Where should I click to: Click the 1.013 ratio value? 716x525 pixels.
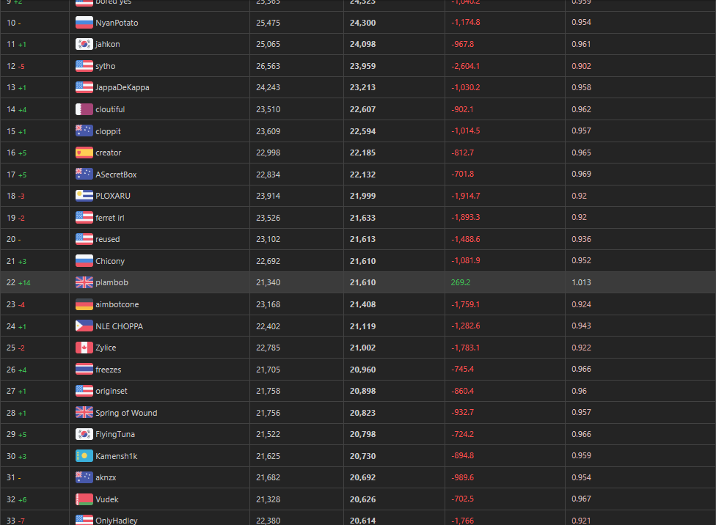(581, 282)
